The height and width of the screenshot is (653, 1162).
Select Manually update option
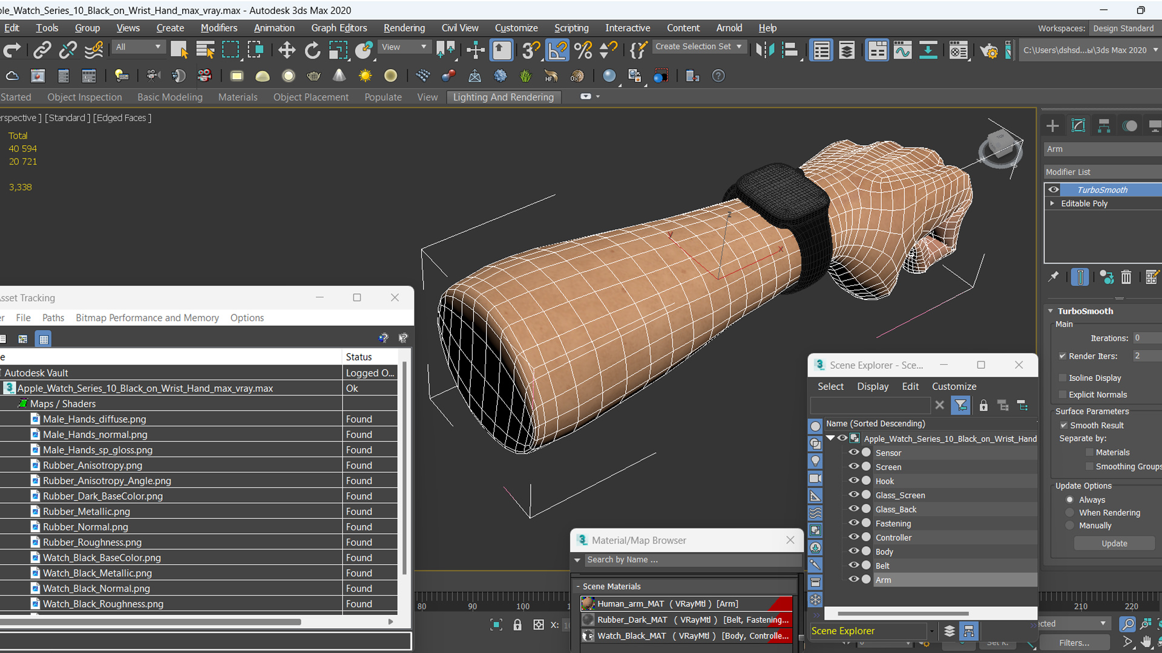(1070, 525)
